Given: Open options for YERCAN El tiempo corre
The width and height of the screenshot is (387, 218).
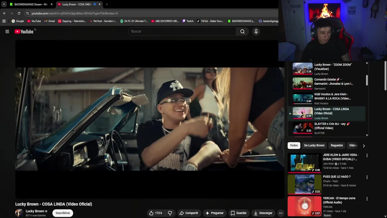Looking at the screenshot, I should (x=367, y=199).
